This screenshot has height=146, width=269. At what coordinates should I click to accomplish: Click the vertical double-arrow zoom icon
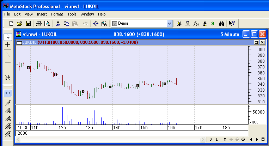pos(225,140)
